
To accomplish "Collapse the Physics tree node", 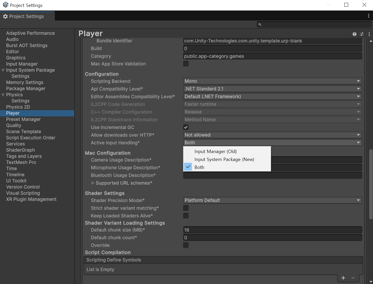I will click(3, 95).
